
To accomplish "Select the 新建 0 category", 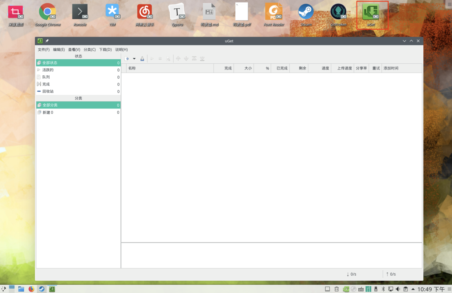I will tap(78, 112).
